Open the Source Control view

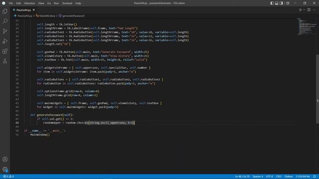(x=5, y=31)
